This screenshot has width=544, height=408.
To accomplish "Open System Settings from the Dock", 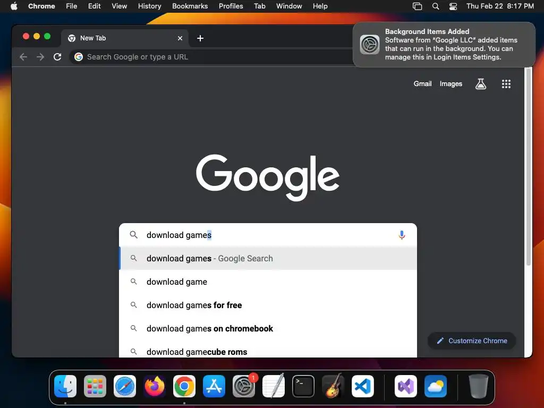I will (x=243, y=386).
